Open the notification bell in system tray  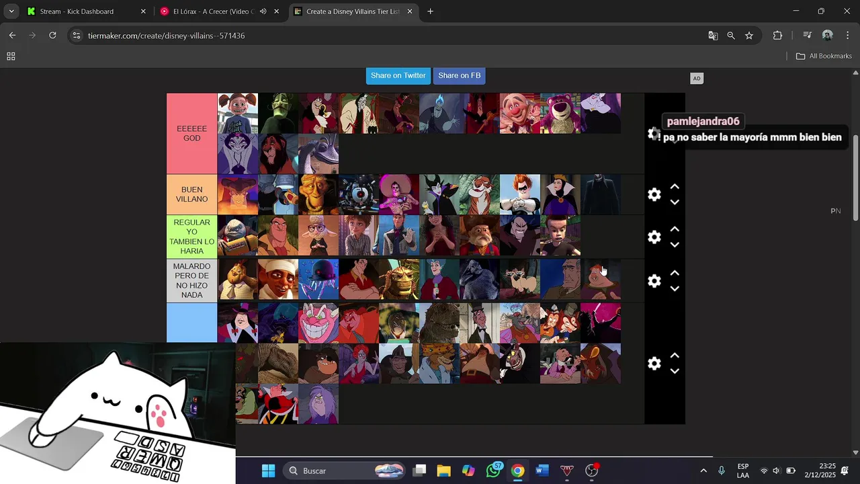[845, 471]
